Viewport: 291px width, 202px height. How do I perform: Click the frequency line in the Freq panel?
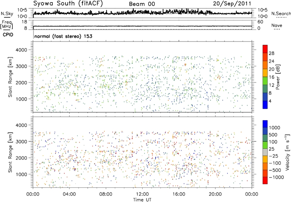[x=142, y=26]
